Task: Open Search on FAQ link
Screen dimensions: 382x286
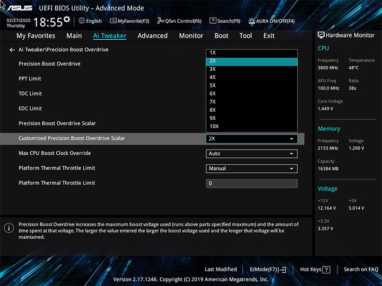Action: coord(361,269)
